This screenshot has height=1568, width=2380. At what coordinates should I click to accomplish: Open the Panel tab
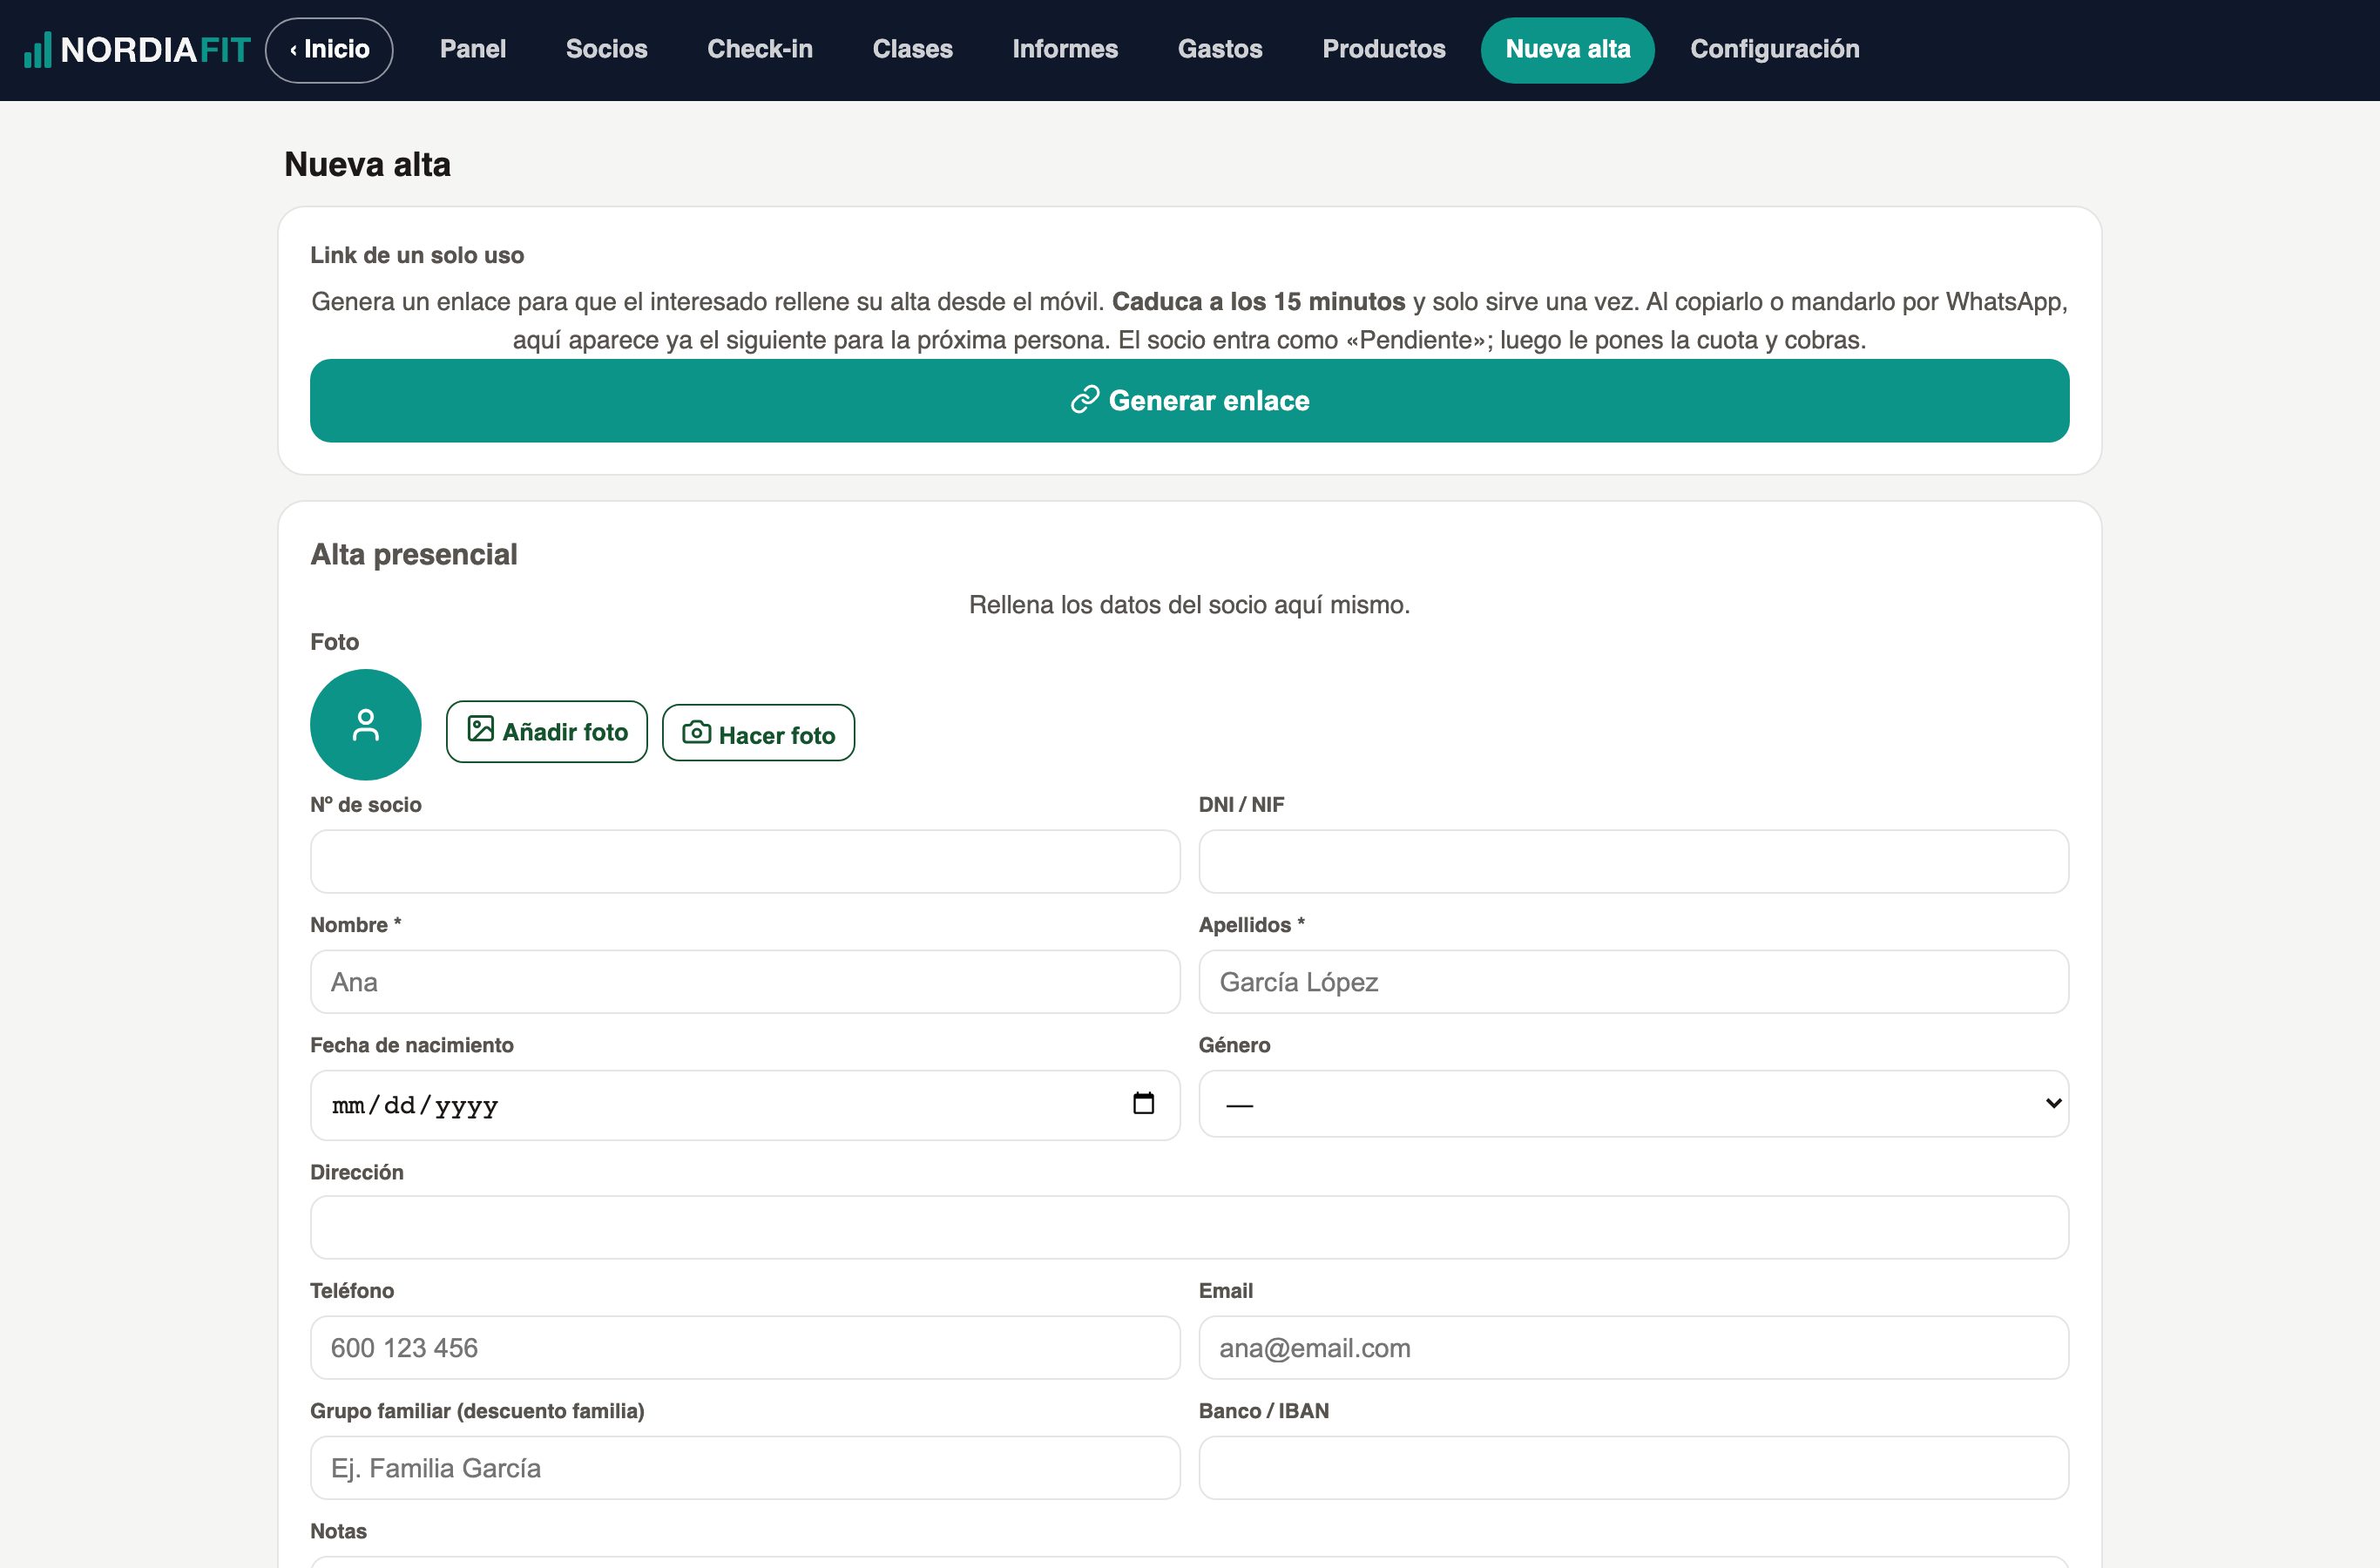[x=473, y=50]
